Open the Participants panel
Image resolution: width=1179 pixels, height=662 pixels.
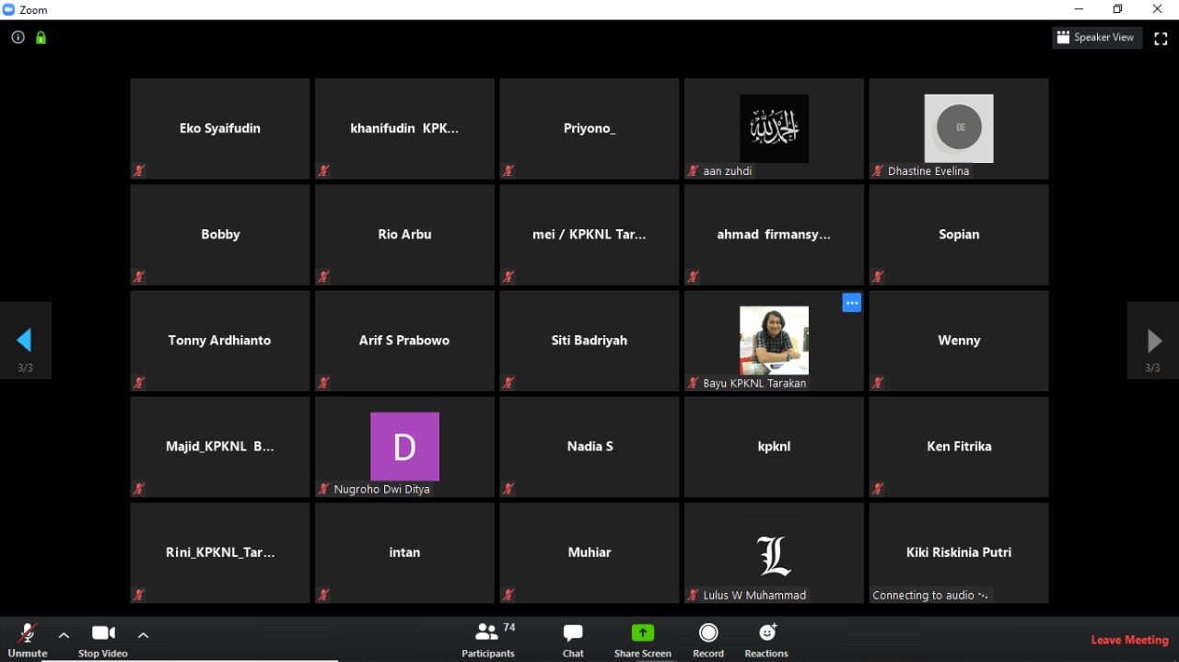pos(488,639)
